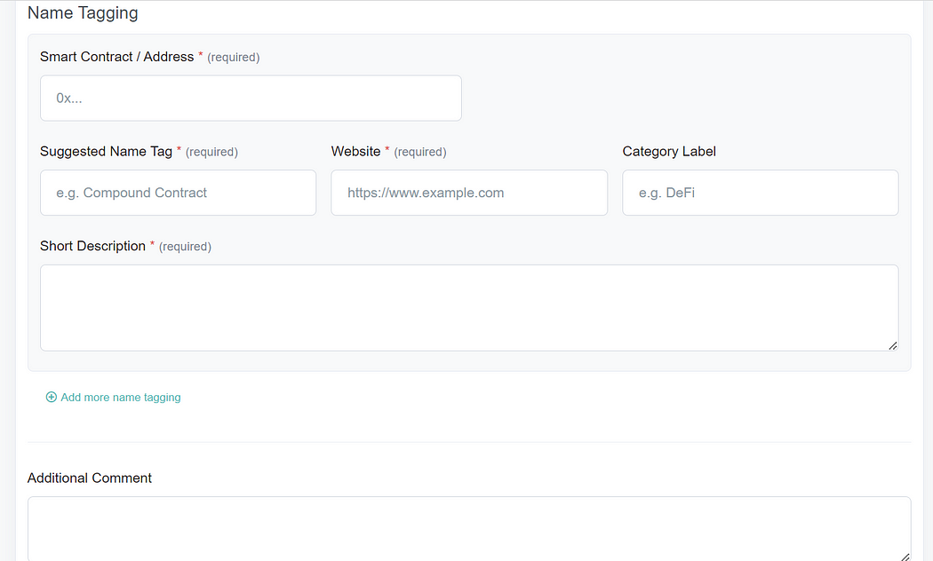Click inside the Additional Comment text box
Viewport: 933px width, 561px height.
coord(468,528)
